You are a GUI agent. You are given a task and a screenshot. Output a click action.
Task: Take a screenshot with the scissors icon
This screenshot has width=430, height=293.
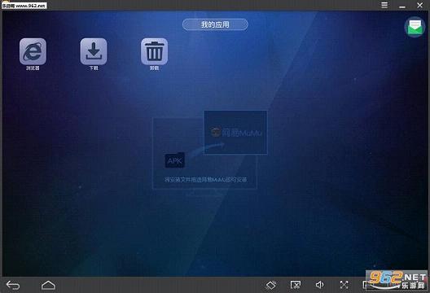coord(296,285)
